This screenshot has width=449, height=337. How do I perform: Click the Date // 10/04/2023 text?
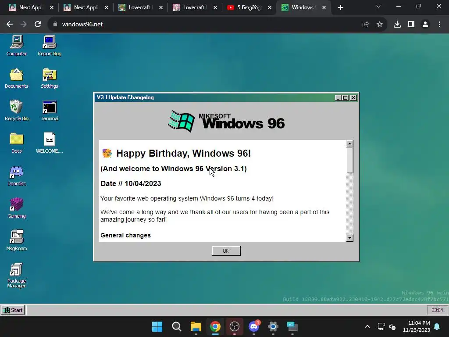[131, 184]
